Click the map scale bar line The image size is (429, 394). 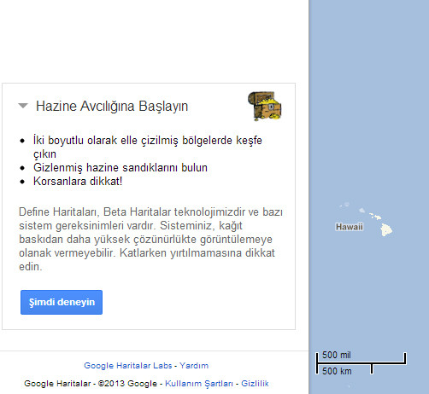tap(361, 363)
